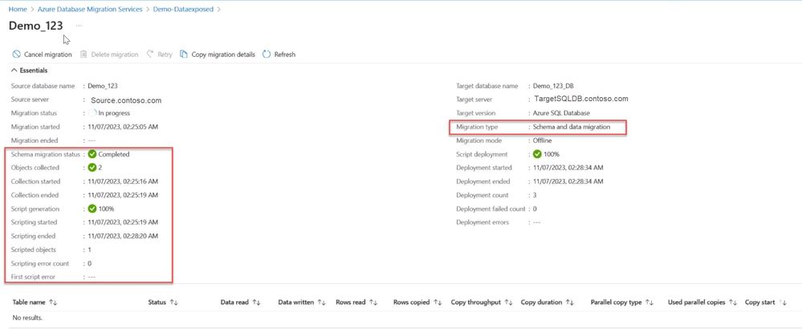The height and width of the screenshot is (329, 802).
Task: Click the Cancel migration icon
Action: click(16, 54)
